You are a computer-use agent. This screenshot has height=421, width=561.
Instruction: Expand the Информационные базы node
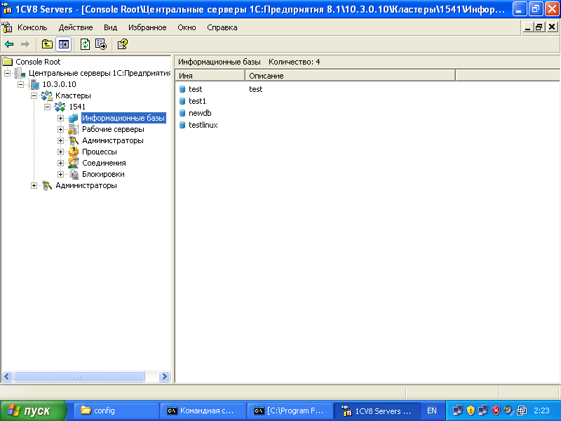coord(60,118)
